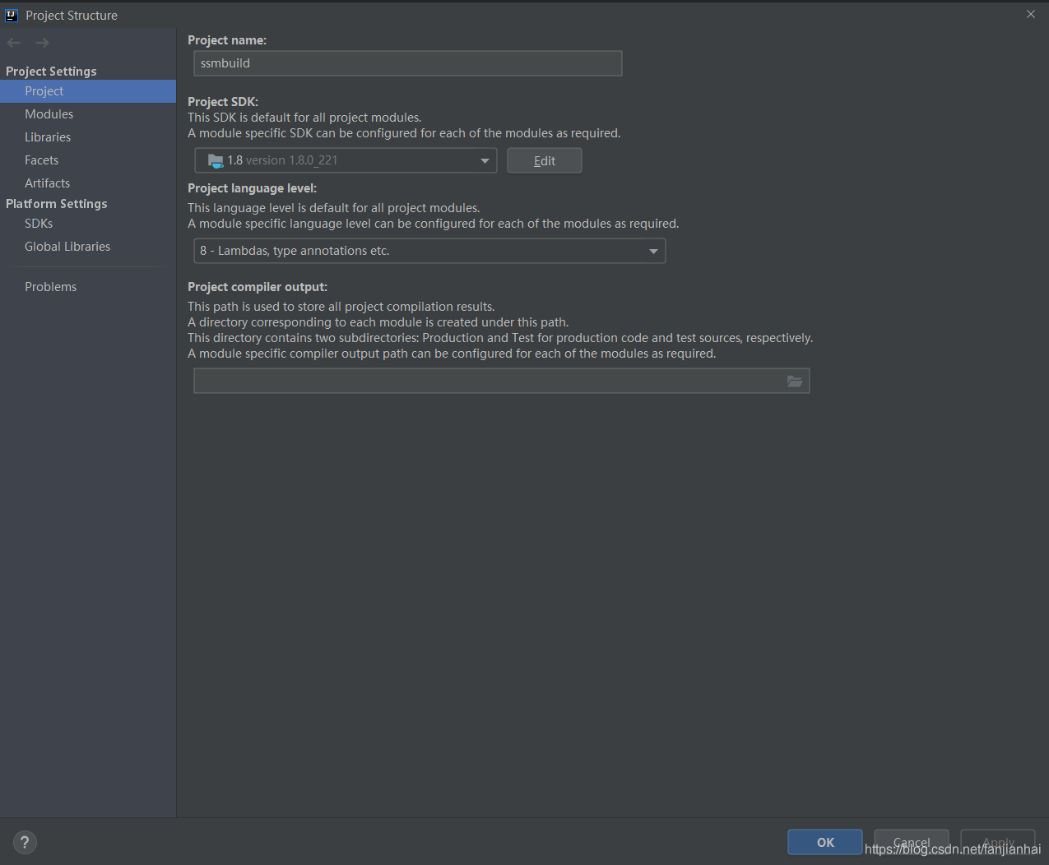Expand the Project language level dropdown

(429, 251)
